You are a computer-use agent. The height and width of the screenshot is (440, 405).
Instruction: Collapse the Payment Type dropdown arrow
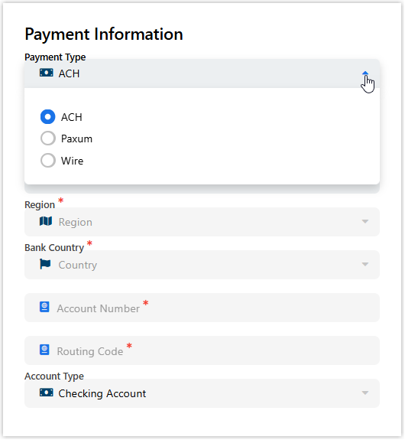pos(365,73)
